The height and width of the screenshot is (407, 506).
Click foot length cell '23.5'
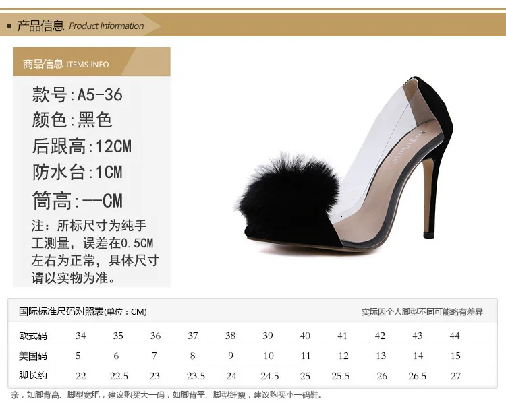point(196,376)
